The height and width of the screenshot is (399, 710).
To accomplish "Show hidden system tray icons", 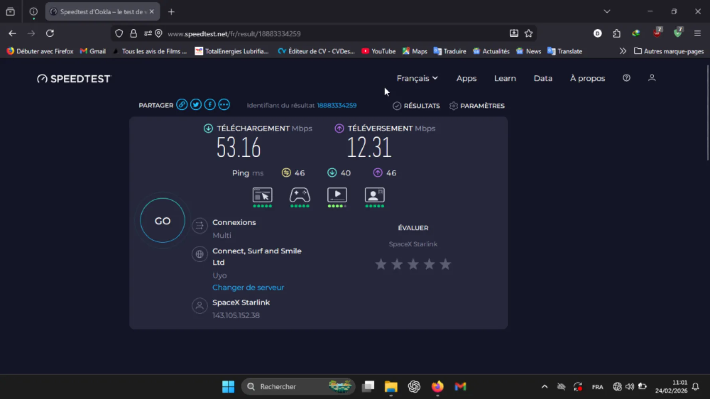I will point(544,387).
